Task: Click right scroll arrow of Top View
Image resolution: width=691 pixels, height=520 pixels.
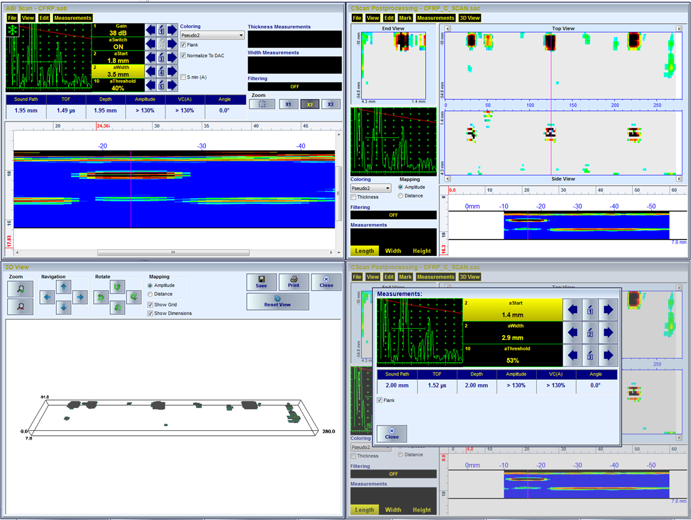Action: pyautogui.click(x=679, y=28)
